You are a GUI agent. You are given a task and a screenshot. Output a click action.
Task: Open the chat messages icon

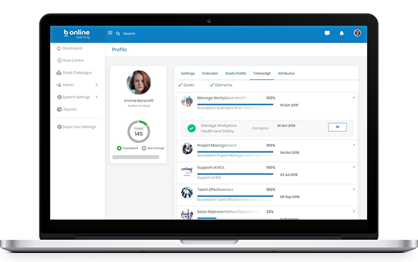tap(327, 33)
